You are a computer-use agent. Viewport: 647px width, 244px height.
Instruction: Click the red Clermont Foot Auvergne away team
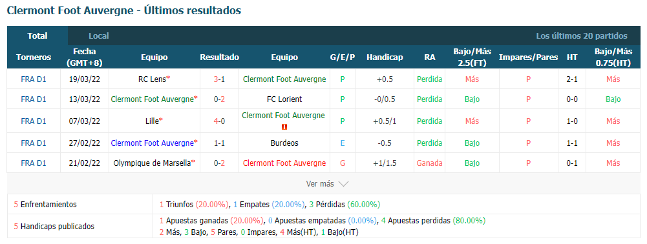pyautogui.click(x=284, y=163)
